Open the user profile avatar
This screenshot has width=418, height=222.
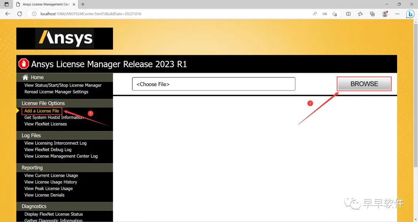(385, 14)
